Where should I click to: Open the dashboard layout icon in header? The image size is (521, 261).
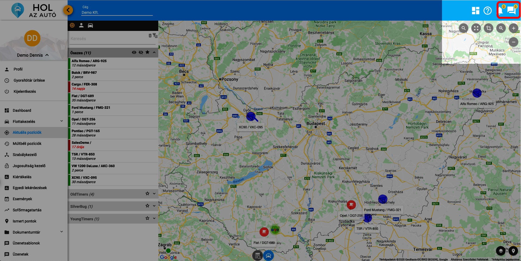coord(475,11)
